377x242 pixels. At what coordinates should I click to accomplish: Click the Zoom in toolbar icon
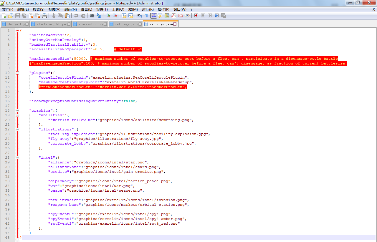point(108,16)
